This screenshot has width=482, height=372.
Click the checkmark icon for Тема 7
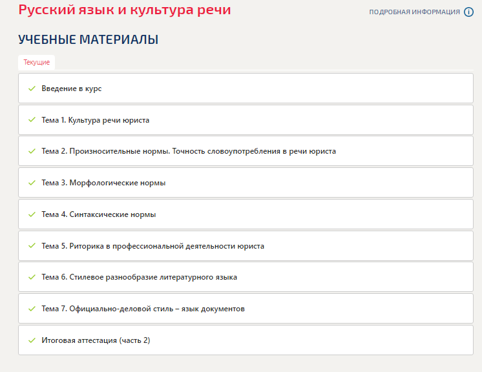pos(32,309)
